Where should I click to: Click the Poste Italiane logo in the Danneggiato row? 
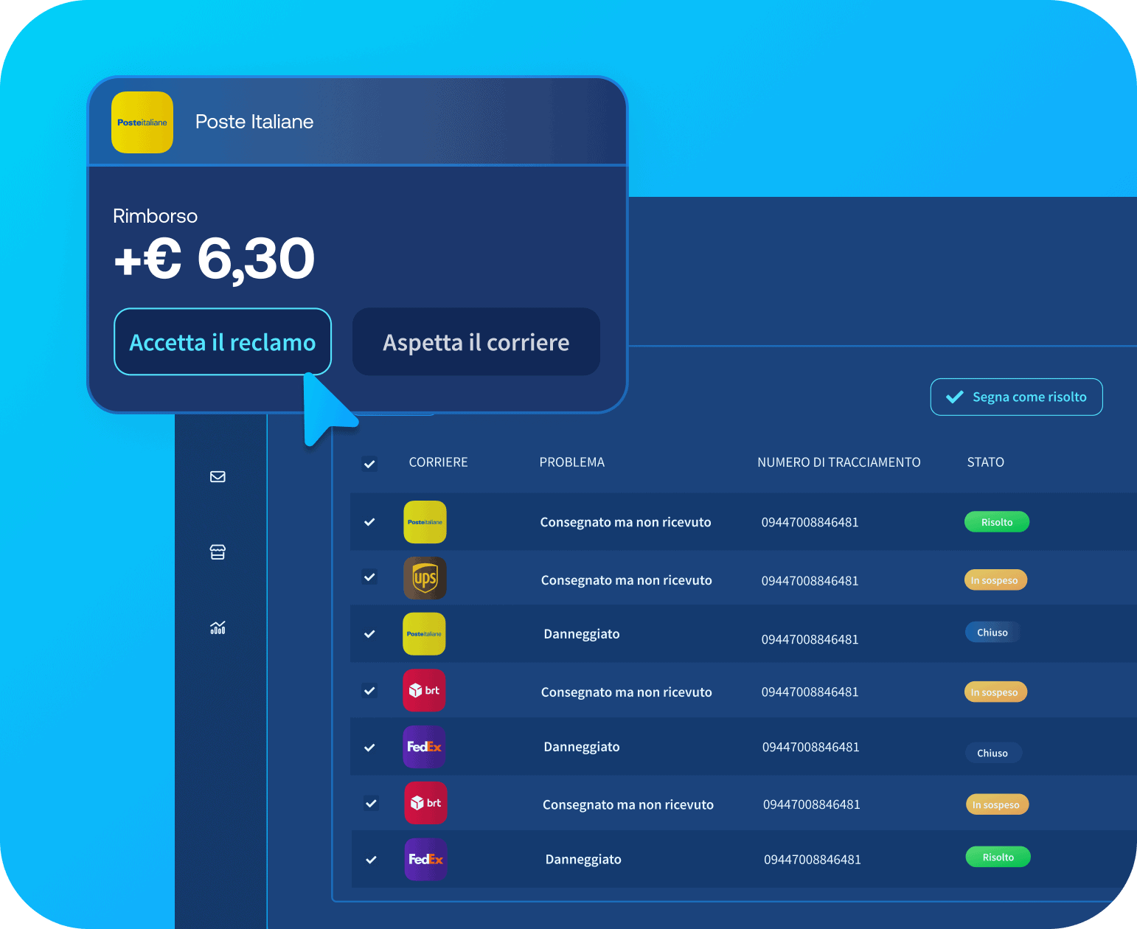coord(424,634)
